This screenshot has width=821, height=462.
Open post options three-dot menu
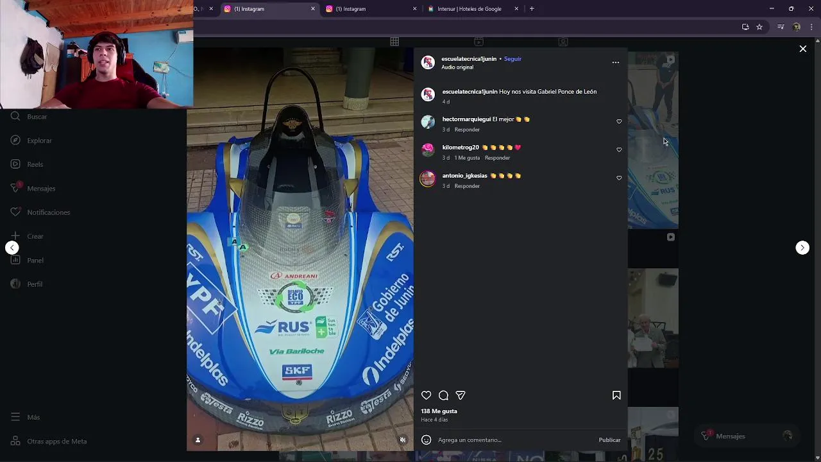[616, 62]
